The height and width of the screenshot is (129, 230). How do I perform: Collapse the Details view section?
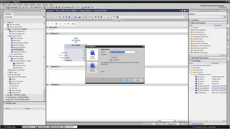click(4, 103)
